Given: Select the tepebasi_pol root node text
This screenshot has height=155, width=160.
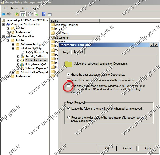Looking at the screenshot, I should 27,20.
